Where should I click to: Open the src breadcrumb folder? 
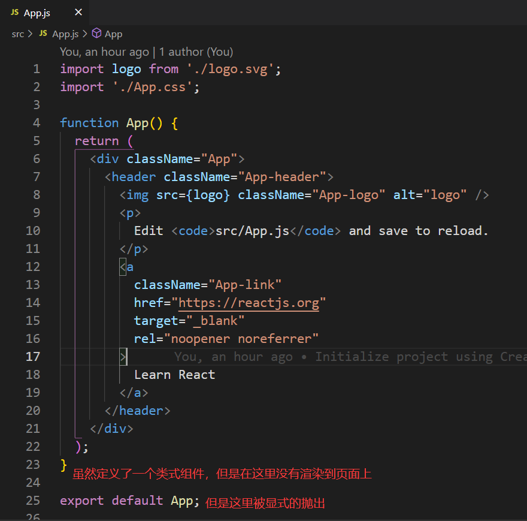point(18,34)
